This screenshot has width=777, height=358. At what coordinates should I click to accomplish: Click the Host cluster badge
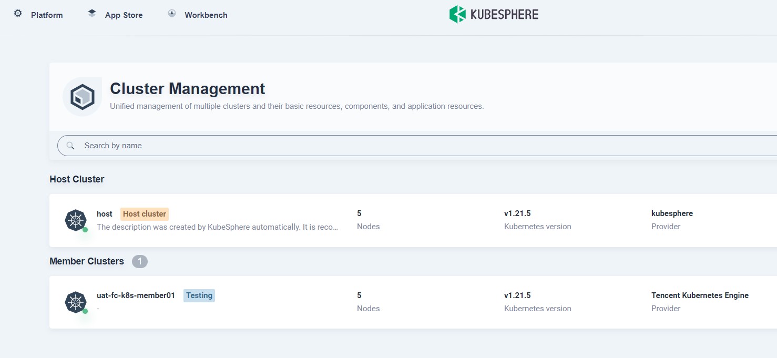tap(145, 213)
